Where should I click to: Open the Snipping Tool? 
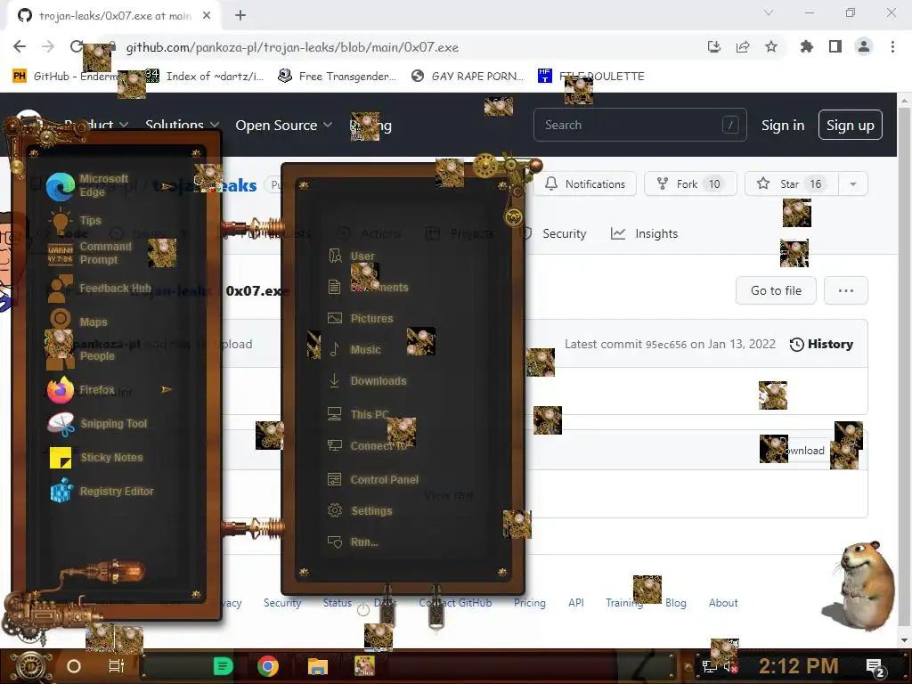click(x=98, y=423)
